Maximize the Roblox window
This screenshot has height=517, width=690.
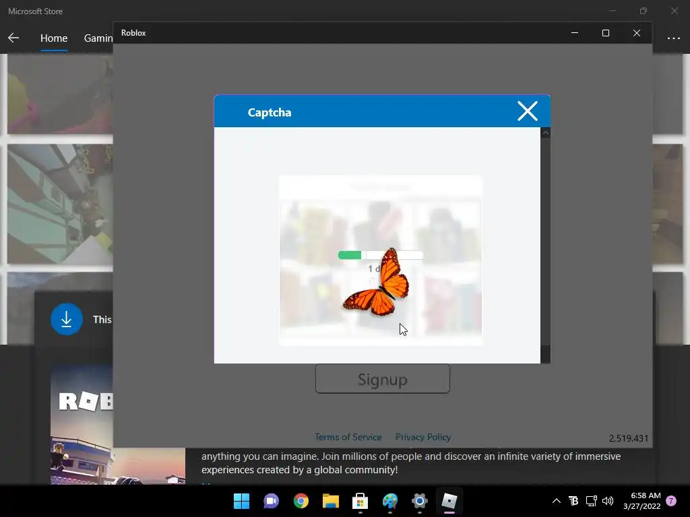click(606, 33)
